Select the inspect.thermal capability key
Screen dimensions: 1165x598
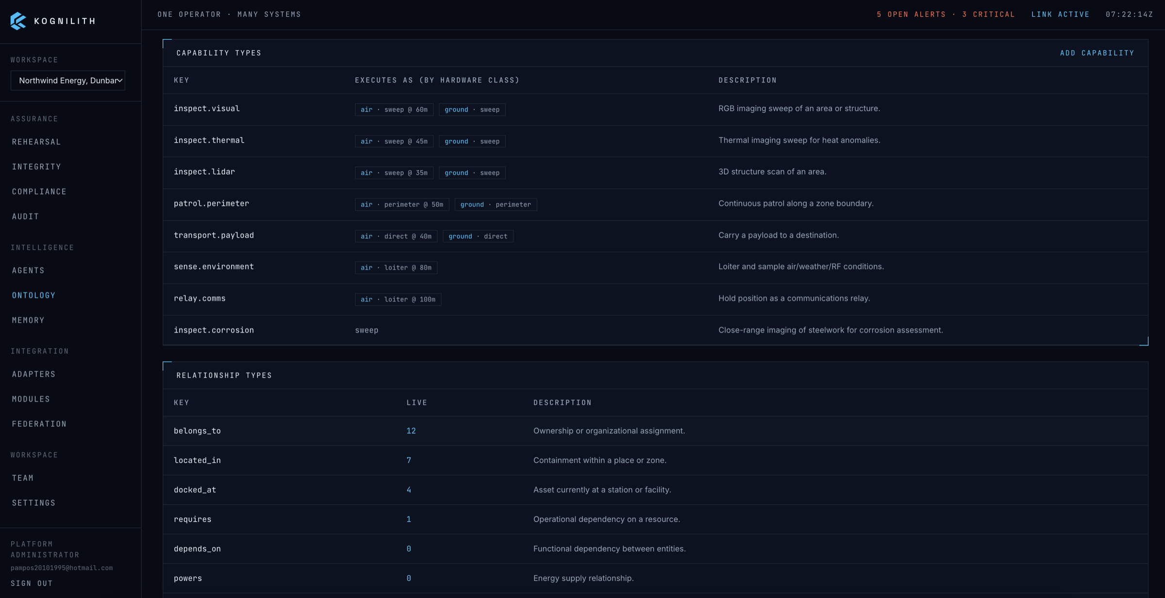coord(209,140)
